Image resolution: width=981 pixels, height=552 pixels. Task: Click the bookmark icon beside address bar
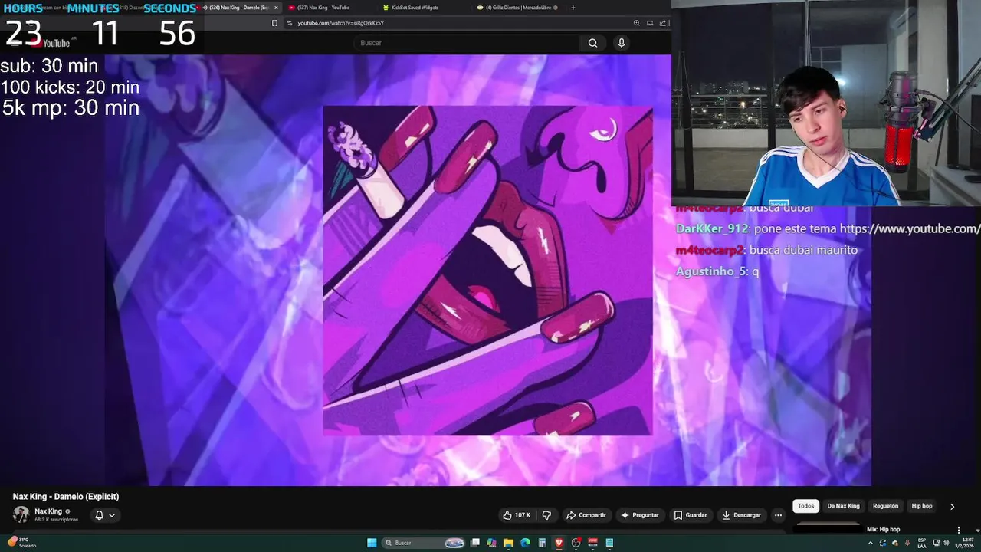tap(274, 23)
